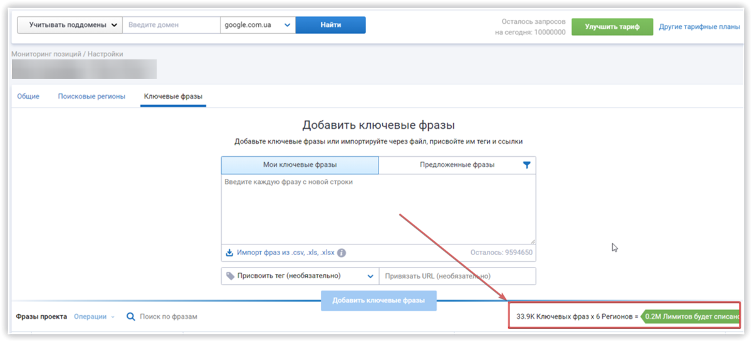Image resolution: width=752 pixels, height=342 pixels.
Task: Click the tag icon in 'Присвоить тег'
Action: [230, 276]
